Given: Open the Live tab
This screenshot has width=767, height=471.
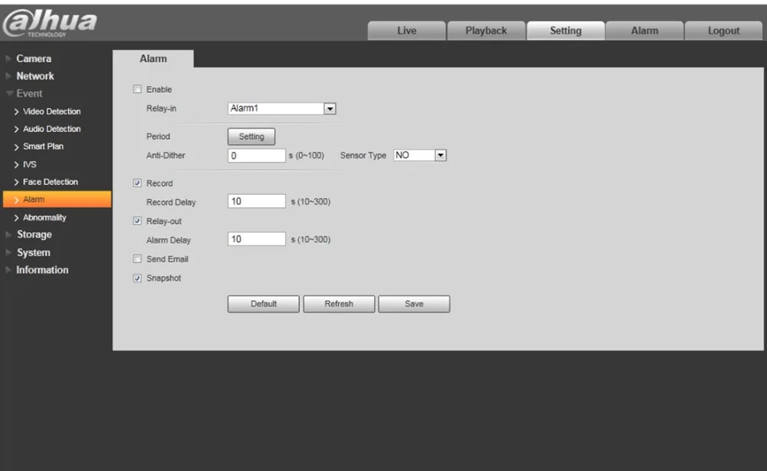Looking at the screenshot, I should 407,31.
